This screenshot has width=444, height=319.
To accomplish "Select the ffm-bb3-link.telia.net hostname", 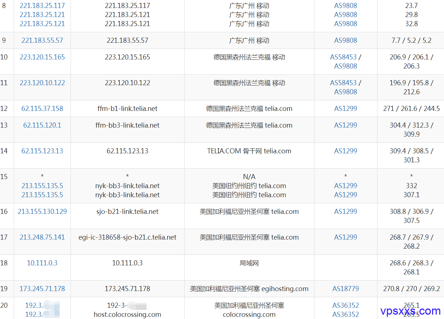I will pos(127,125).
